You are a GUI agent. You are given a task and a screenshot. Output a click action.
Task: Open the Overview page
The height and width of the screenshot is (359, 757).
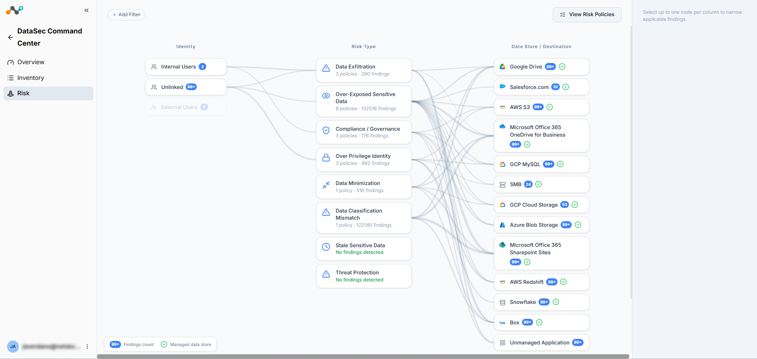point(48,62)
